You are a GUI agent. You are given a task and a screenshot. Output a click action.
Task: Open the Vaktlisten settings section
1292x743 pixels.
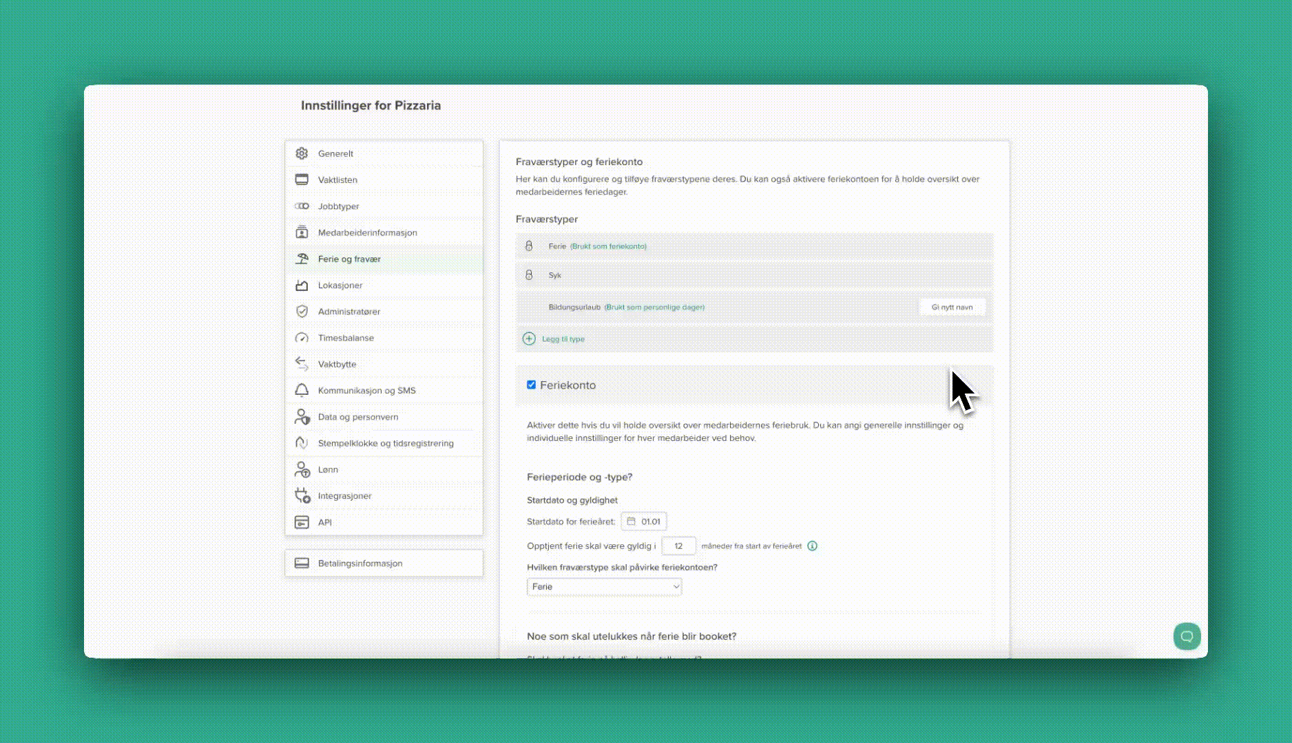[384, 180]
